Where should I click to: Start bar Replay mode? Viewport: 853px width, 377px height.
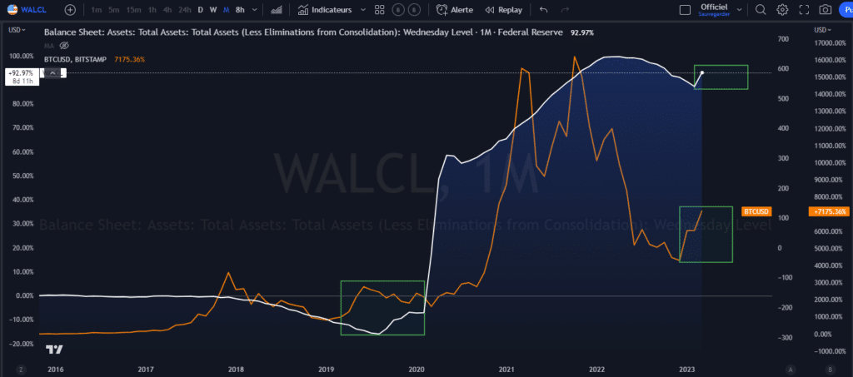point(503,10)
